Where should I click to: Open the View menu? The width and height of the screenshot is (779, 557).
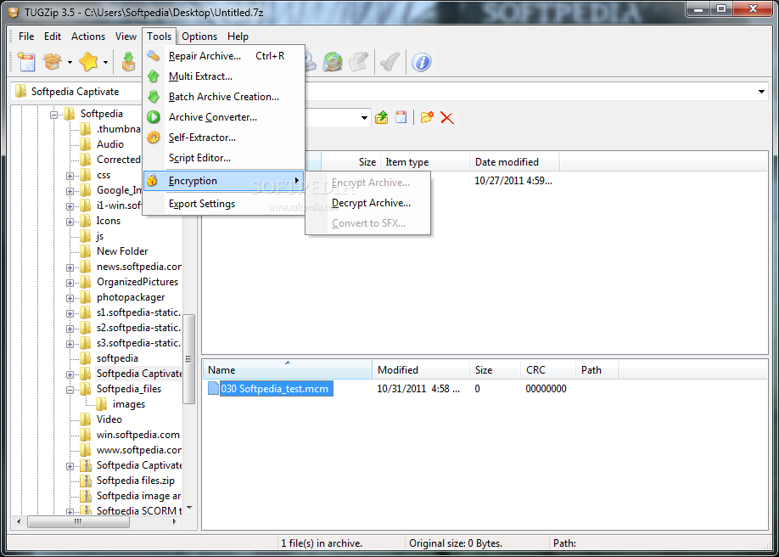pyautogui.click(x=126, y=37)
